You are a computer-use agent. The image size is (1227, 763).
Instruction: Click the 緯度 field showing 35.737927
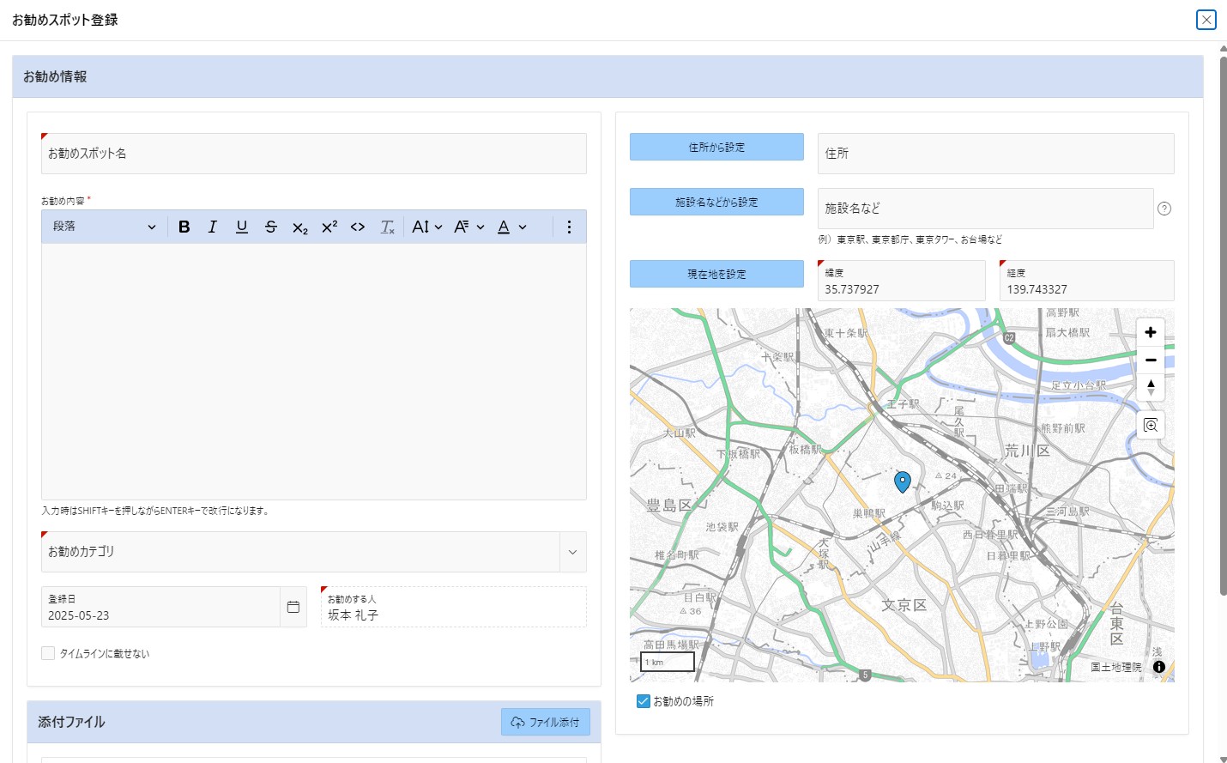point(902,281)
